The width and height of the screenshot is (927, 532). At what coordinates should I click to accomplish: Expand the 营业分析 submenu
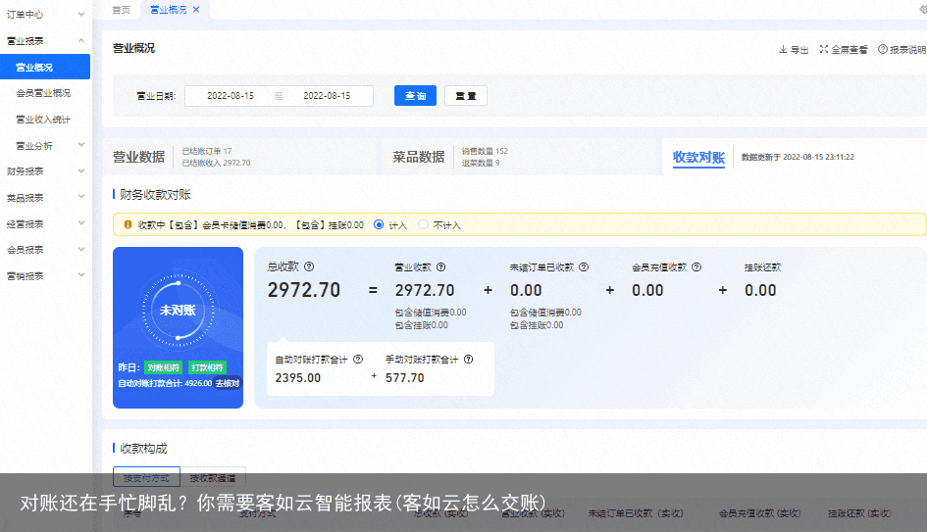(81, 145)
